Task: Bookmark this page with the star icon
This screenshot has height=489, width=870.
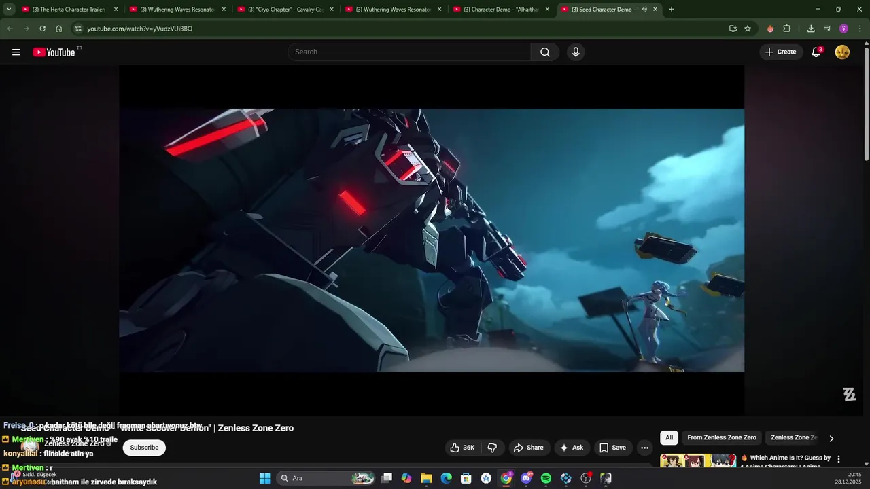Action: click(748, 29)
